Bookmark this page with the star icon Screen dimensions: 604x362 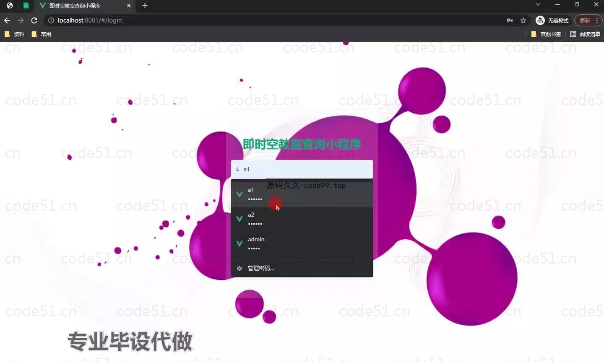click(x=523, y=20)
